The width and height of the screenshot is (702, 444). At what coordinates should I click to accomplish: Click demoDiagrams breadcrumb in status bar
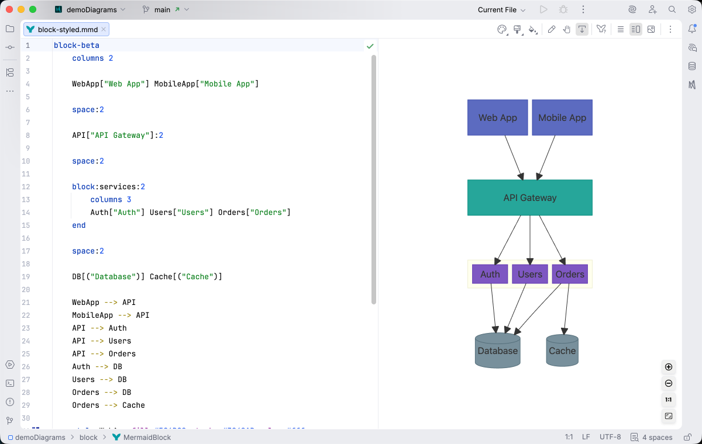37,437
